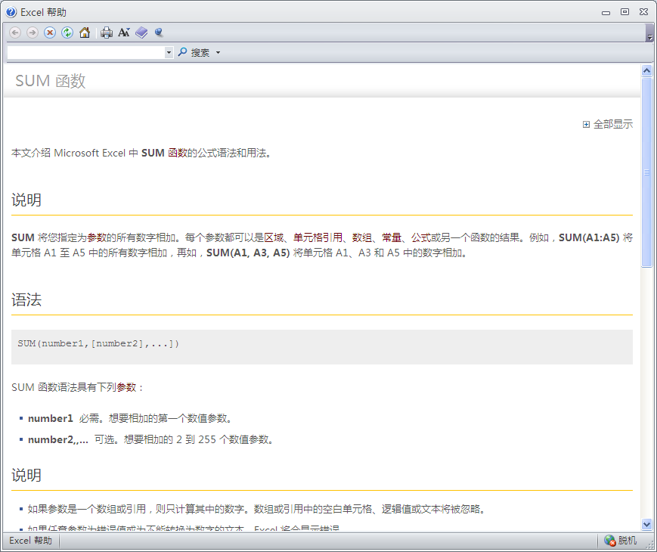The width and height of the screenshot is (657, 552).
Task: Click the 语法 section heading
Action: coord(26,299)
